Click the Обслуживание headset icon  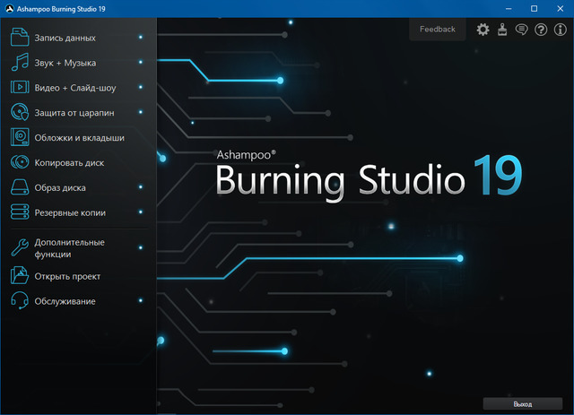[19, 301]
